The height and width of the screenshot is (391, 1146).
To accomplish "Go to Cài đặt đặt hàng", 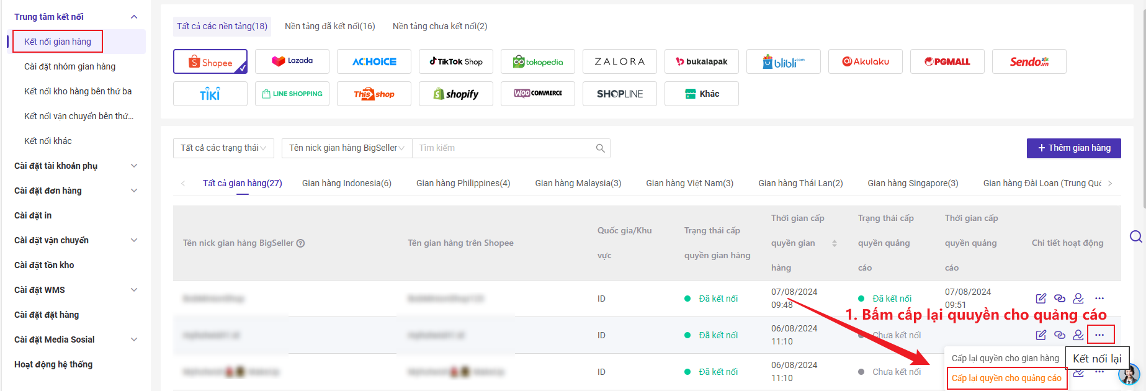I will (x=47, y=315).
